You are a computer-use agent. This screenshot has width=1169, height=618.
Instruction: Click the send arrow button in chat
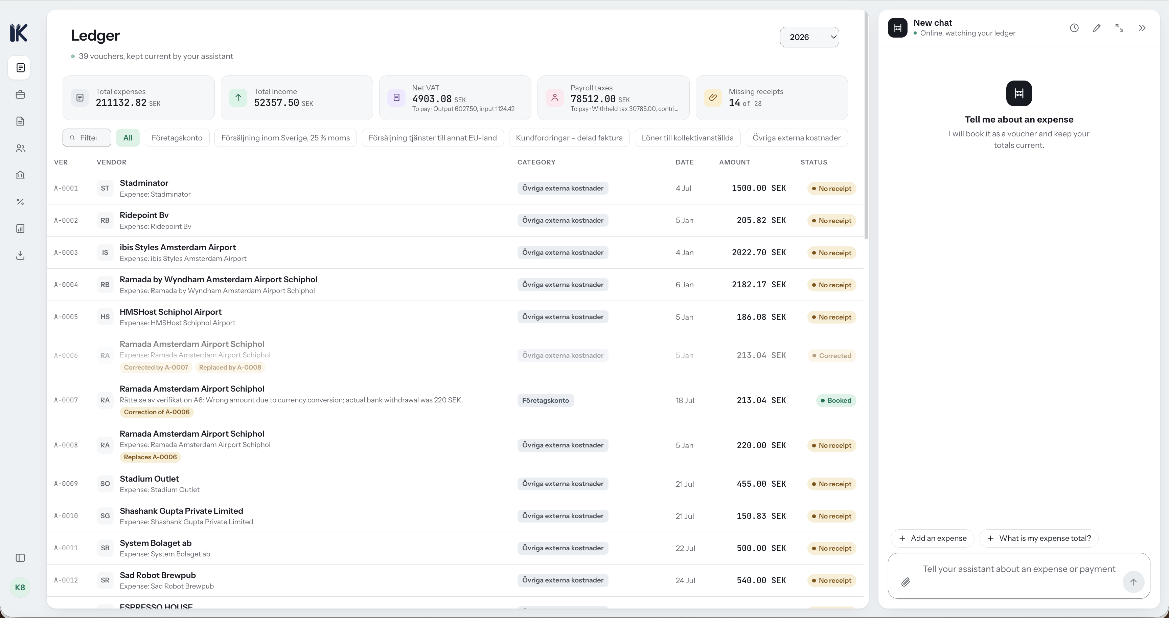click(1133, 582)
